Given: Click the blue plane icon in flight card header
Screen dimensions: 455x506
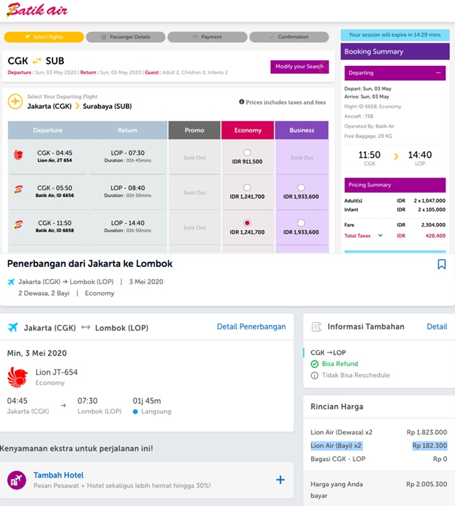Looking at the screenshot, I should click(13, 327).
